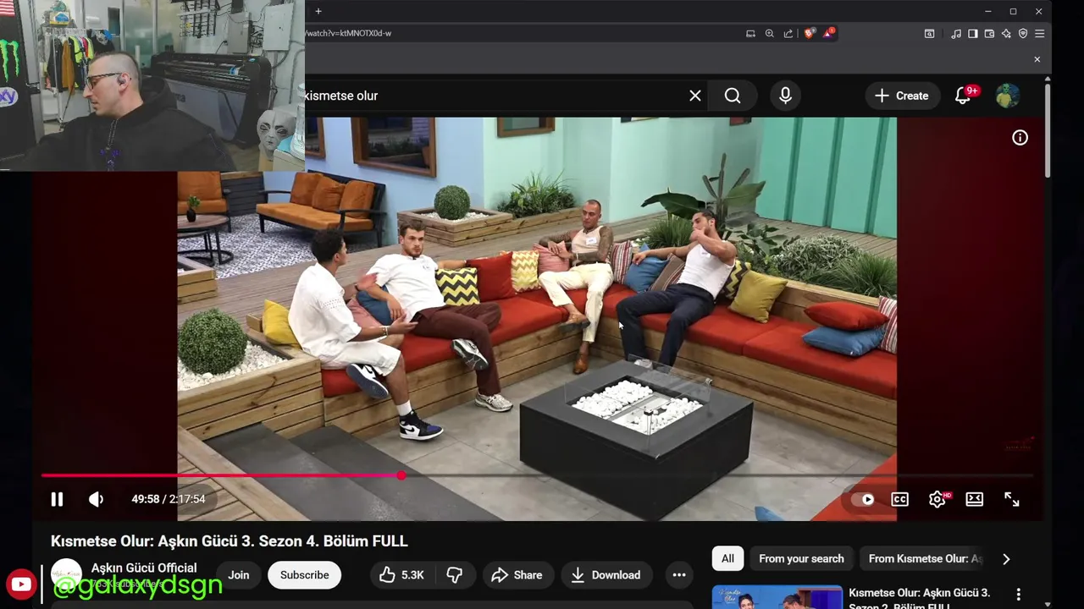
Task: Open the tab search icon in the browser toolbar
Action: (x=929, y=33)
